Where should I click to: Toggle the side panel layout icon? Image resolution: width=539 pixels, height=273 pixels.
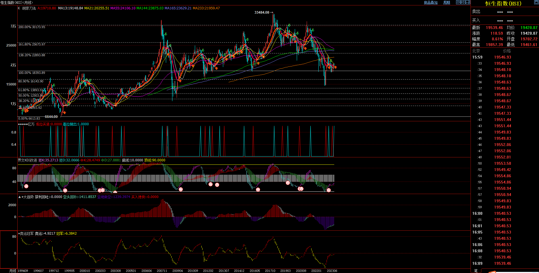pos(468,2)
